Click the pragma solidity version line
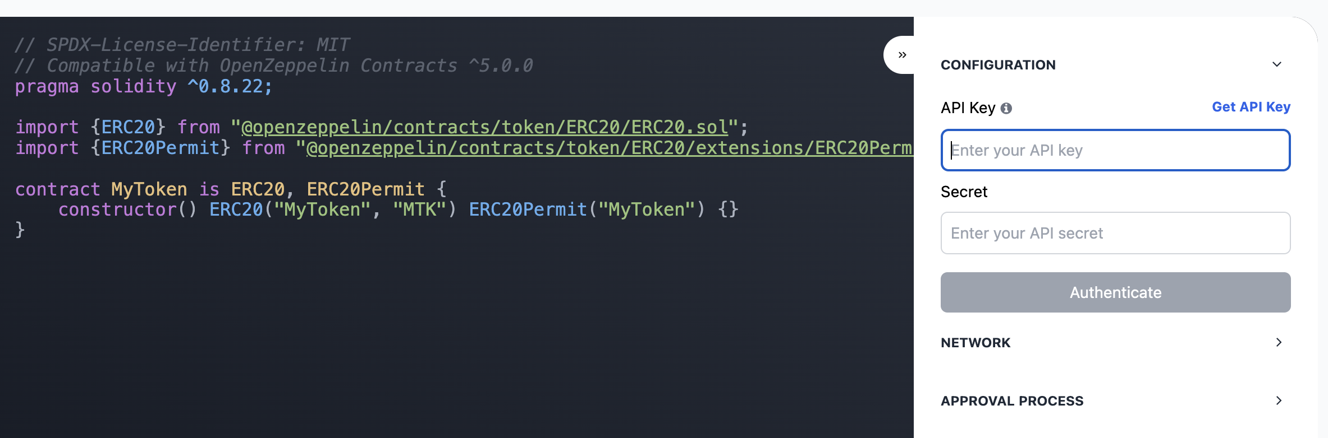 pyautogui.click(x=143, y=86)
